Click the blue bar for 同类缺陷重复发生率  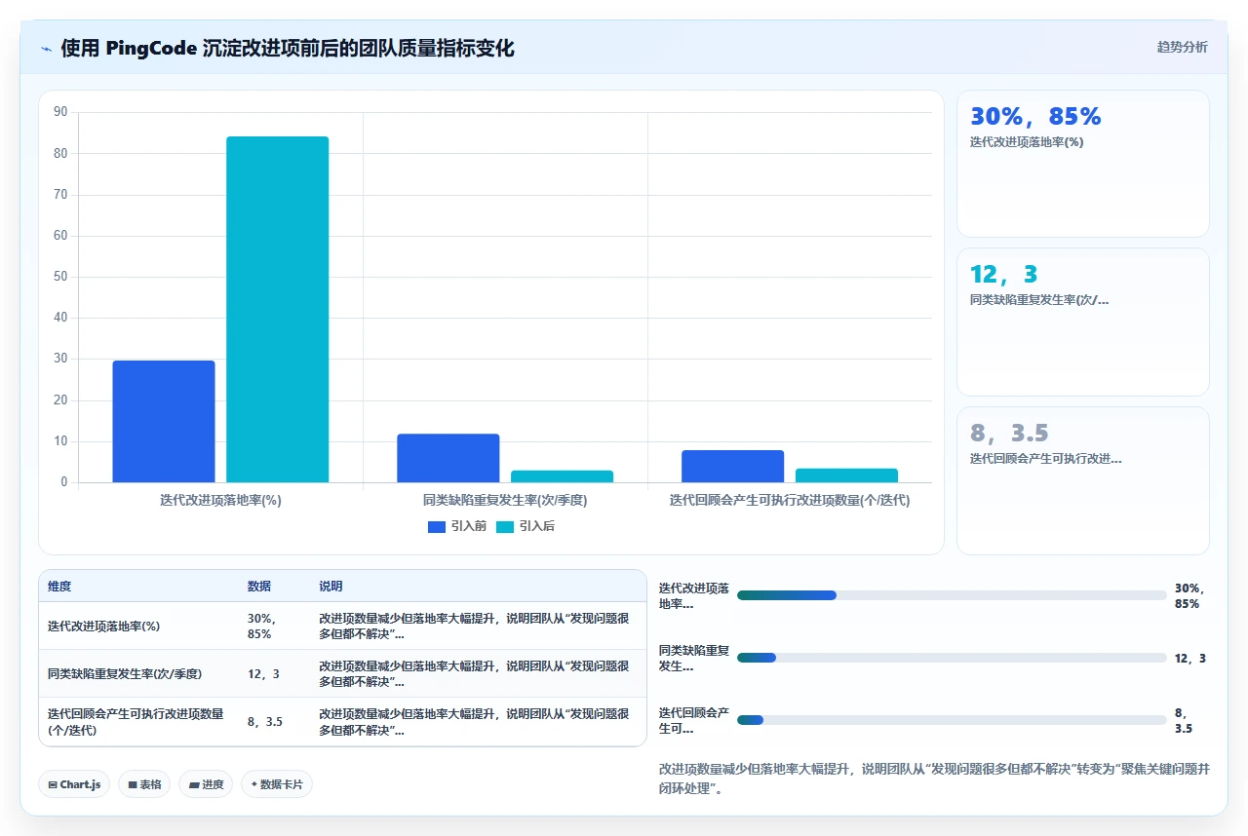coord(448,458)
